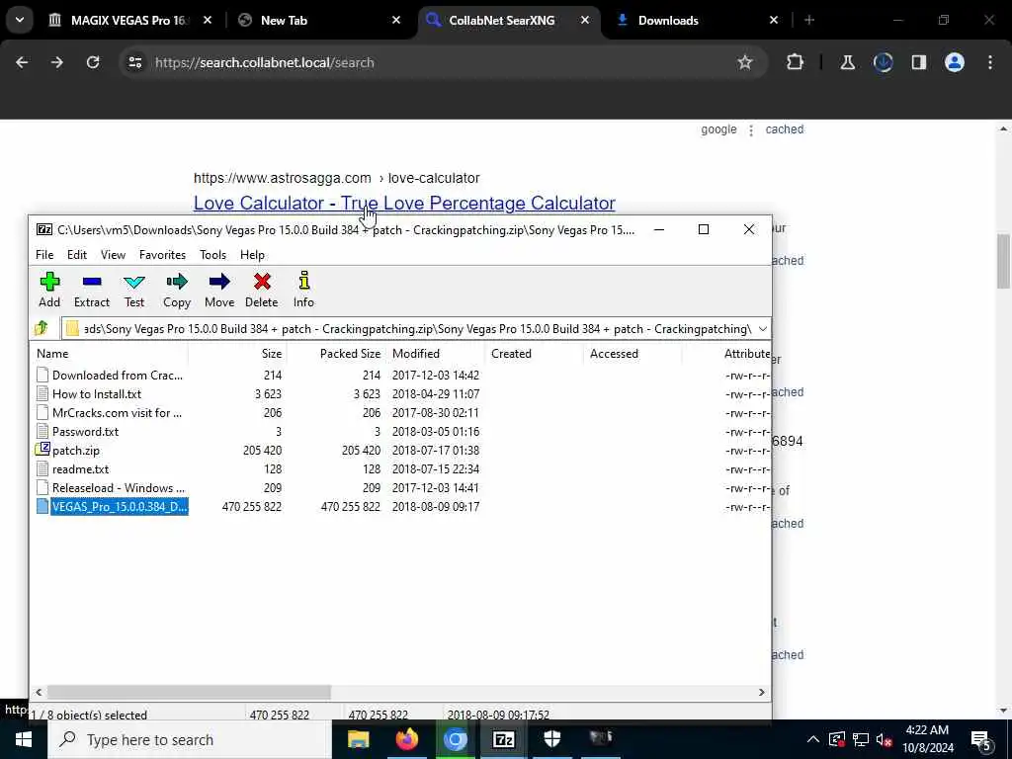
Task: Open the View menu in 7-Zip
Action: (113, 255)
